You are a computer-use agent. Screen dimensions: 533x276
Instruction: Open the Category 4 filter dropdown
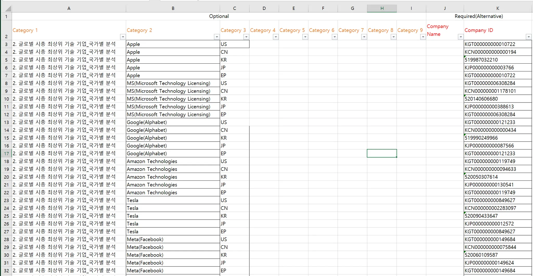(276, 37)
